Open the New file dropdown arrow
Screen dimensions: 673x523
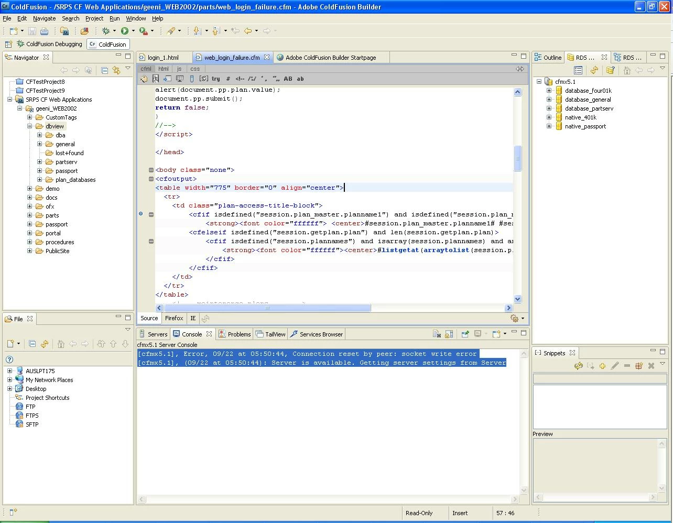point(22,31)
